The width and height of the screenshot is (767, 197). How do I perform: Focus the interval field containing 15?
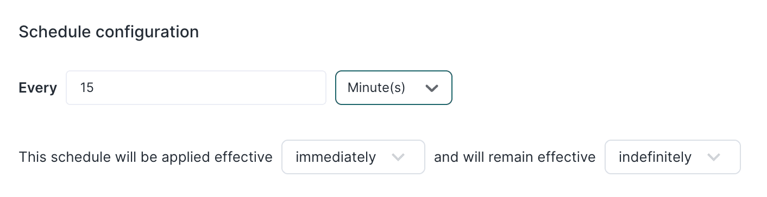tap(196, 88)
